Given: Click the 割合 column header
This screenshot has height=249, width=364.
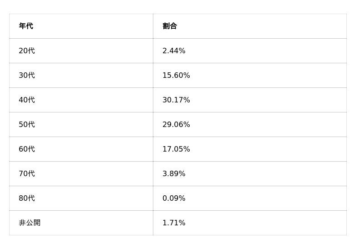Looking at the screenshot, I should point(170,26).
